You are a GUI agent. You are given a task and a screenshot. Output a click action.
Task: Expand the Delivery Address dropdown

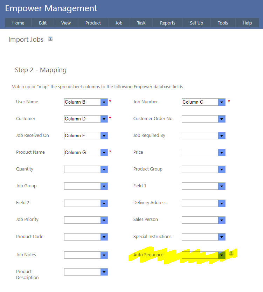point(222,203)
